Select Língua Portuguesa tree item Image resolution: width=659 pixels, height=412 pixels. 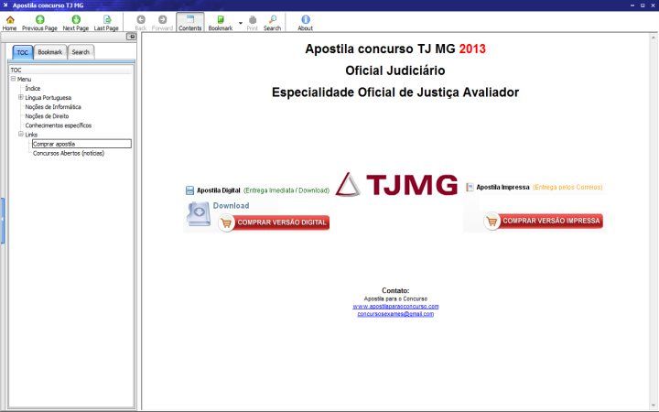[x=49, y=98]
